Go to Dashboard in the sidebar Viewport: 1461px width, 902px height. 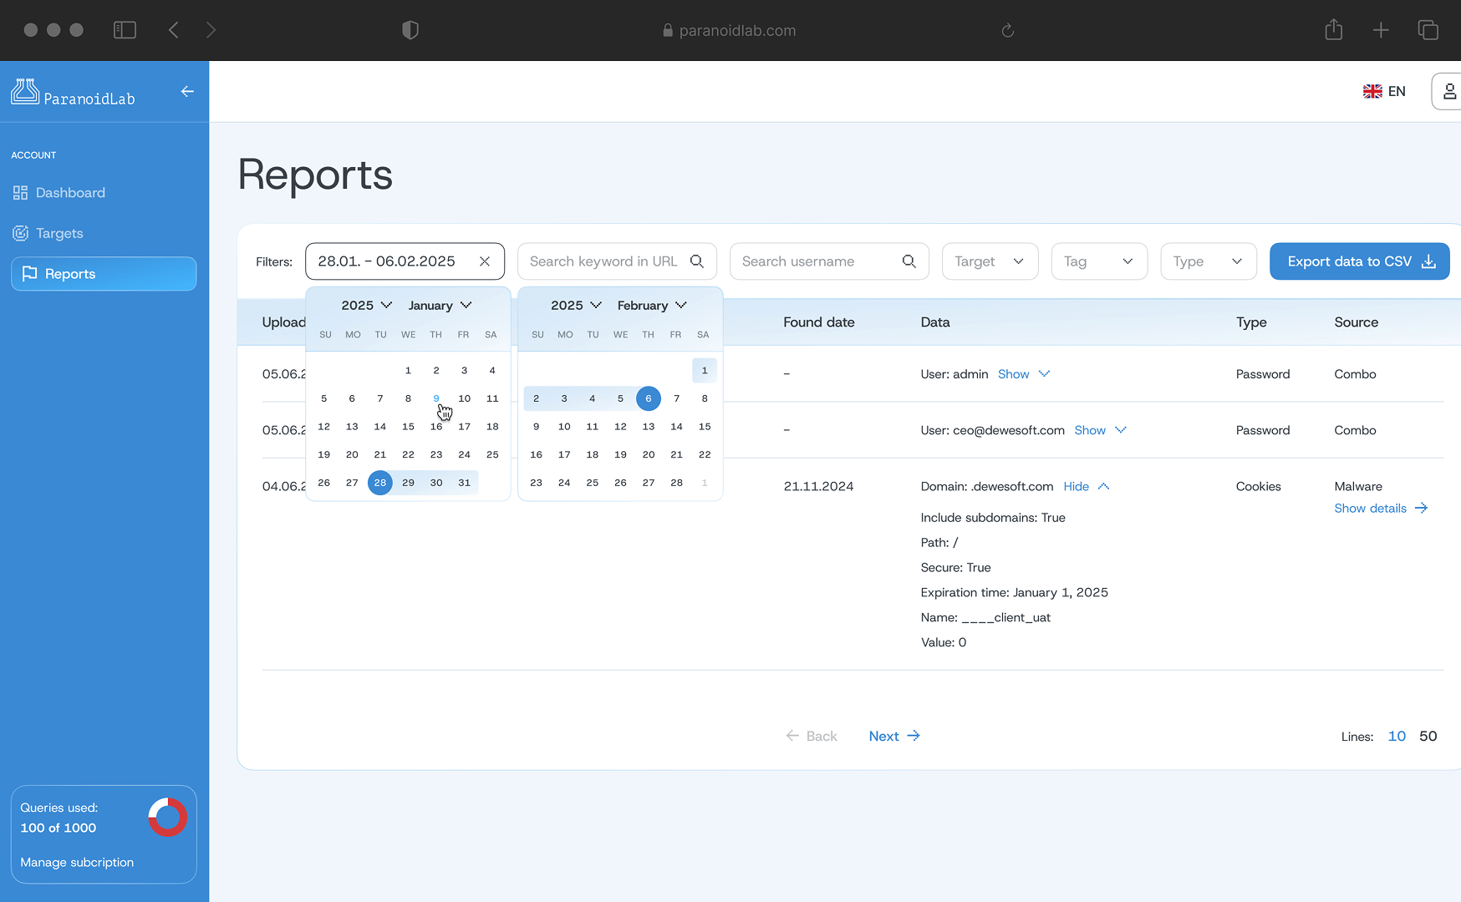(70, 193)
